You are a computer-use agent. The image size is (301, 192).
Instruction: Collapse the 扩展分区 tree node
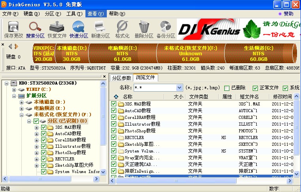(14, 96)
